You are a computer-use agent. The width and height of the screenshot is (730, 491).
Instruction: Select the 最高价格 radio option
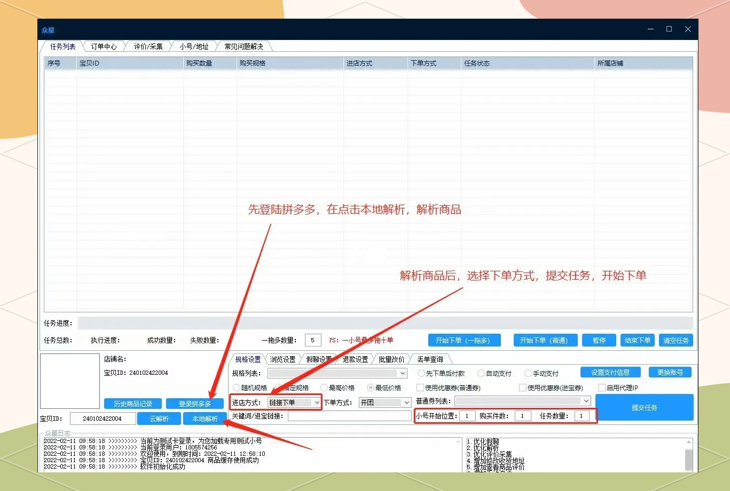(337, 388)
